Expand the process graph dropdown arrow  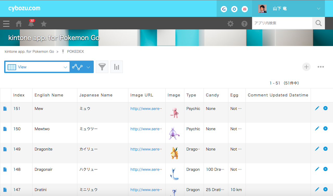88,67
